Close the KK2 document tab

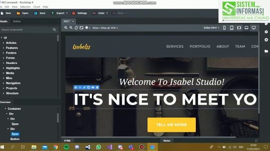[73, 21]
